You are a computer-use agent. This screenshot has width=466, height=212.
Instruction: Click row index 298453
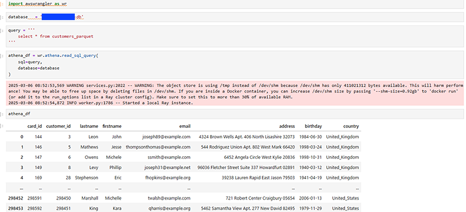point(16,208)
